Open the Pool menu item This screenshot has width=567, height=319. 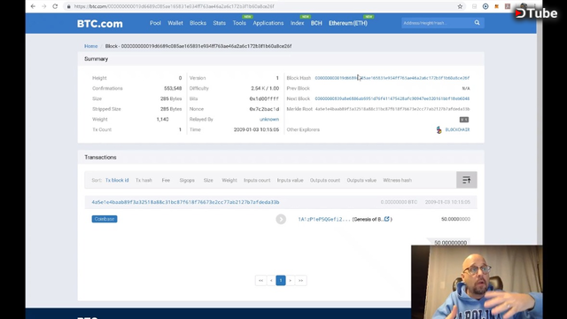pyautogui.click(x=156, y=23)
